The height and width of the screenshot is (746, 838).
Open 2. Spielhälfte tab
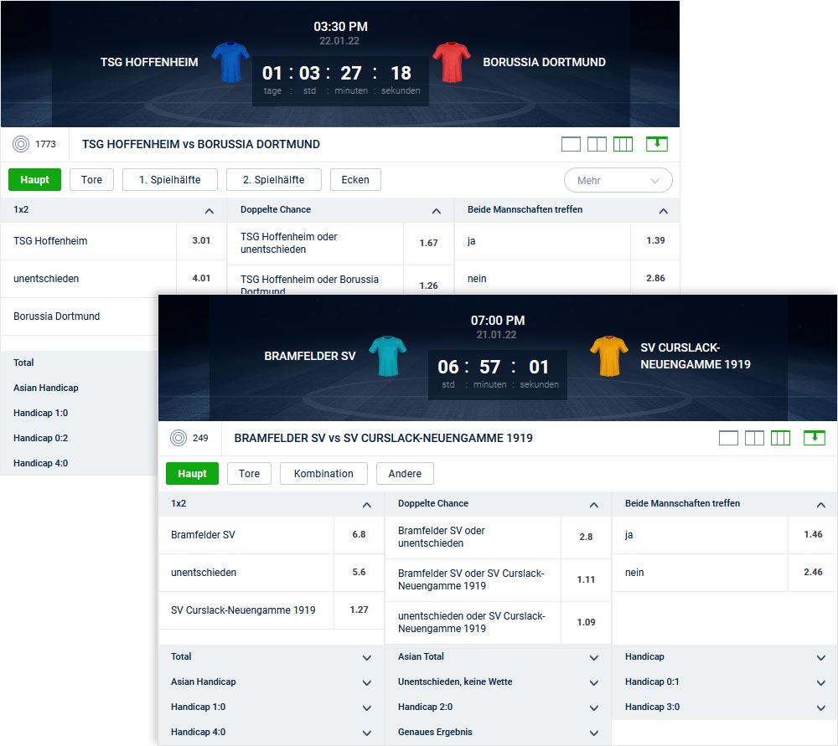tap(274, 180)
